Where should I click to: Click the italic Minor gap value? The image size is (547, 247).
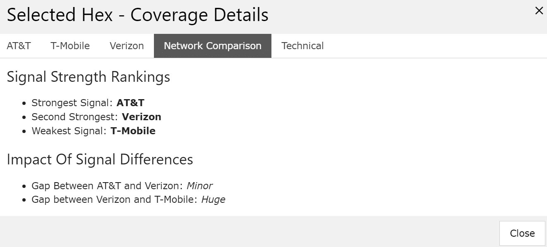(199, 186)
